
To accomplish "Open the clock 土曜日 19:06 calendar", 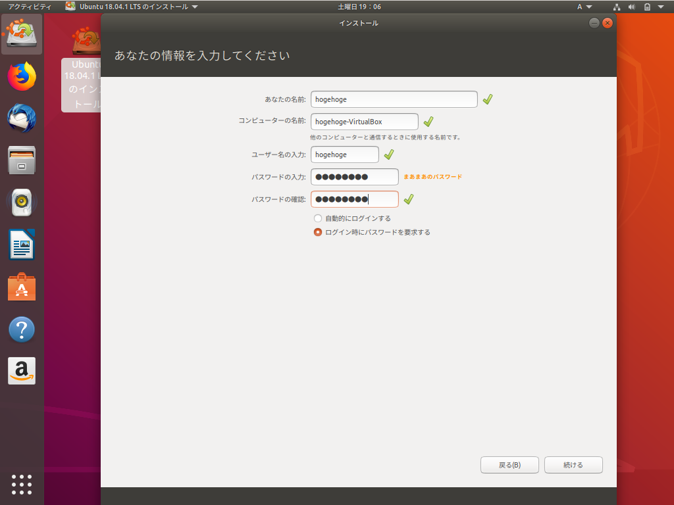I will coord(359,7).
